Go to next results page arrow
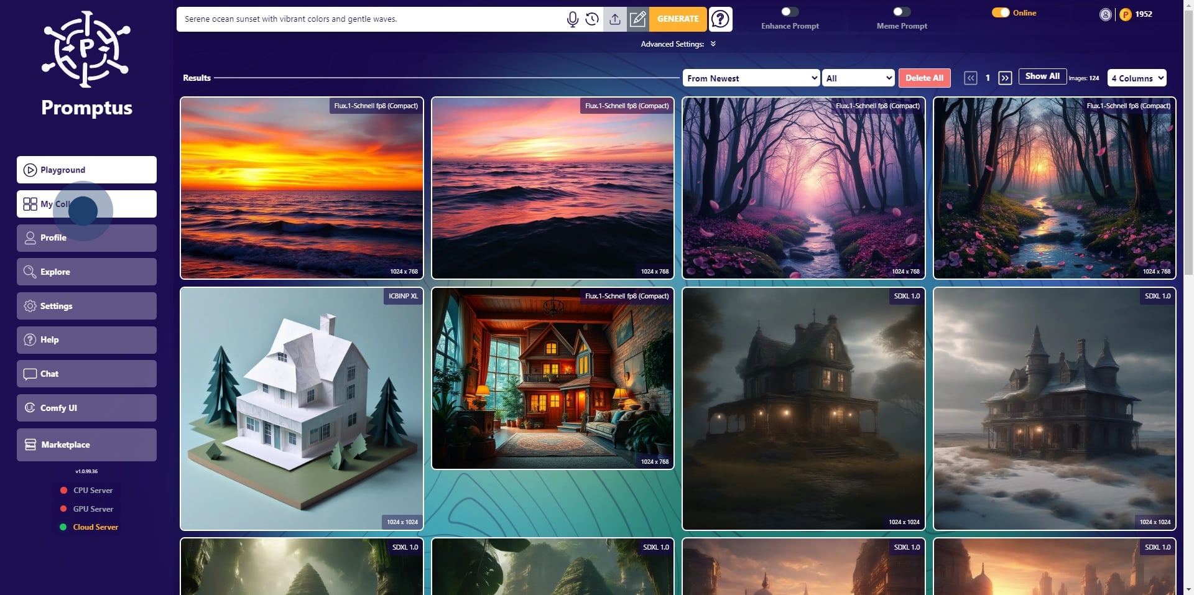 [x=1005, y=78]
